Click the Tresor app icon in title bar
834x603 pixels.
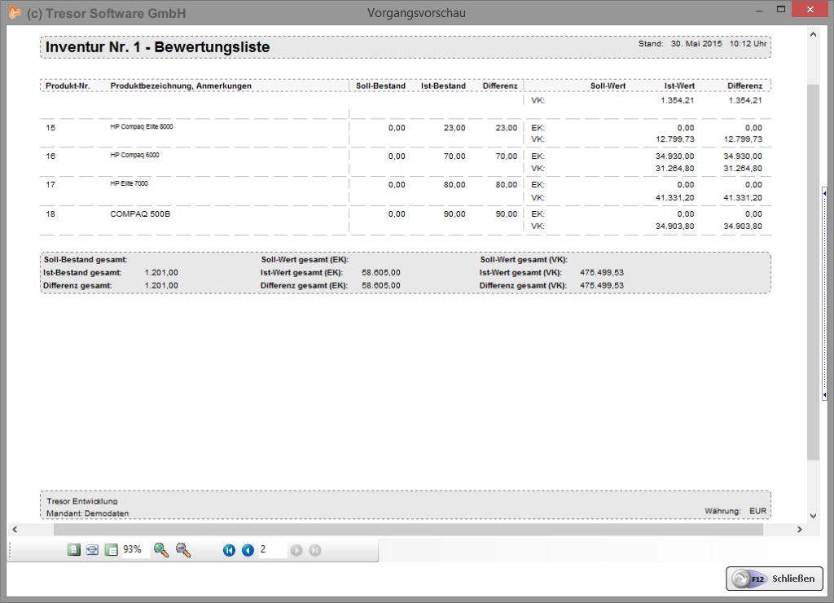click(x=14, y=12)
